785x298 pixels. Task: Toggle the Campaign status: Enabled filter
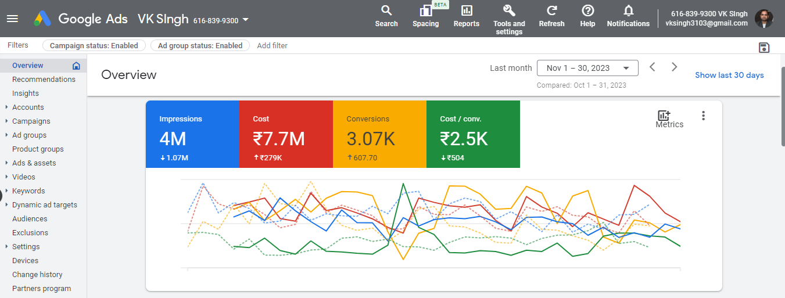[x=94, y=45]
